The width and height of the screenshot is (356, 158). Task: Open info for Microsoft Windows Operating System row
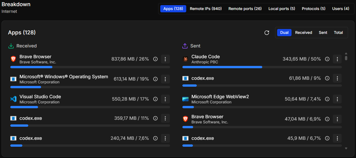point(155,79)
